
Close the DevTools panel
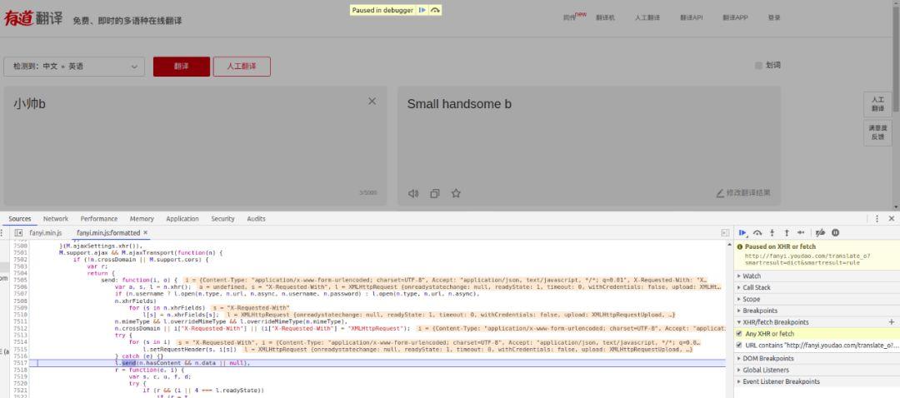coord(892,219)
